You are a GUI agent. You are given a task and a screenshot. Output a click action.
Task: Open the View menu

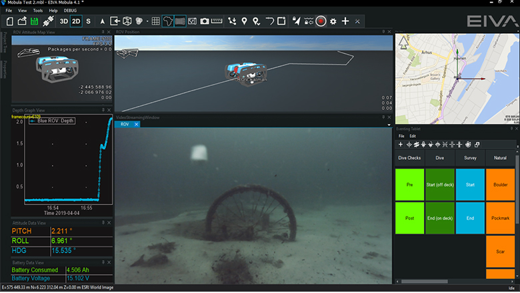(23, 11)
